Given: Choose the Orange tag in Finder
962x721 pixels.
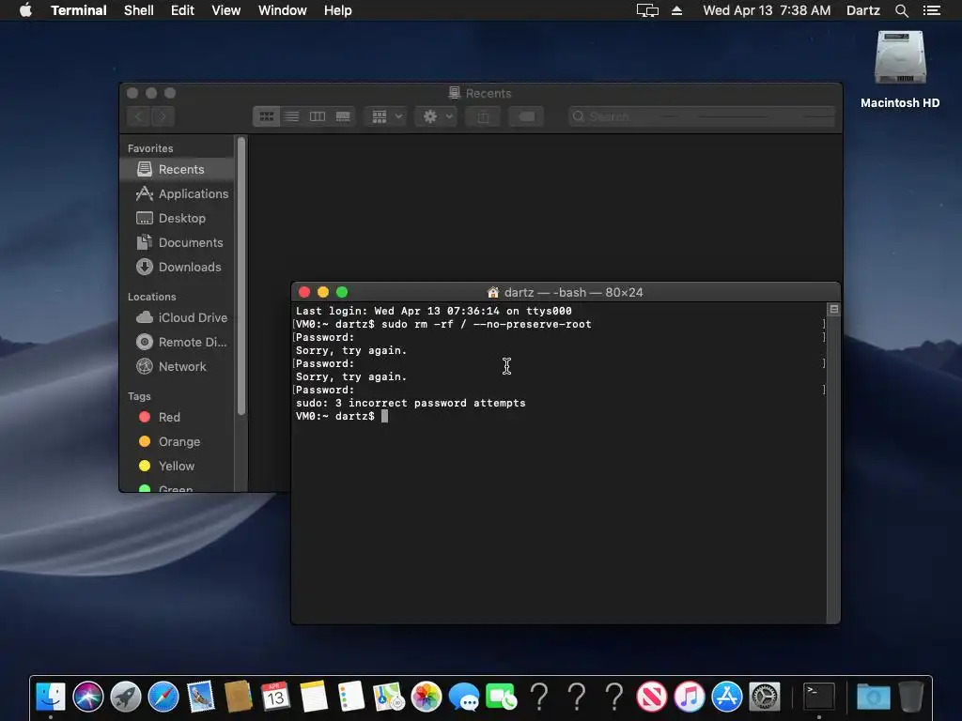Looking at the screenshot, I should click(177, 441).
